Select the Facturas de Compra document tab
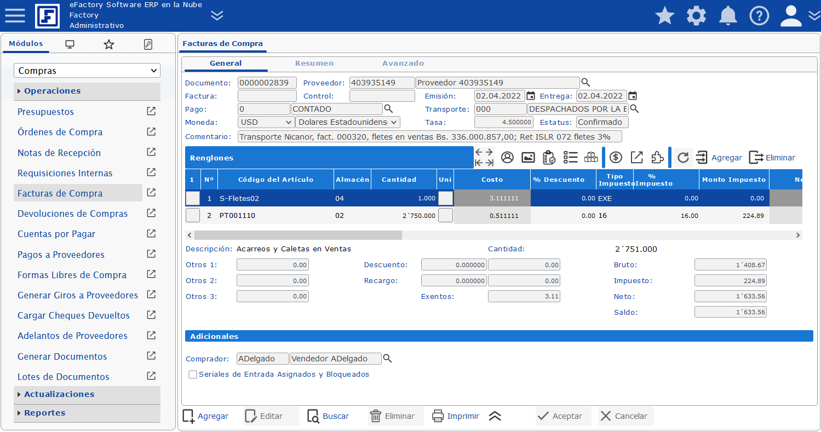The image size is (821, 432). tap(223, 44)
